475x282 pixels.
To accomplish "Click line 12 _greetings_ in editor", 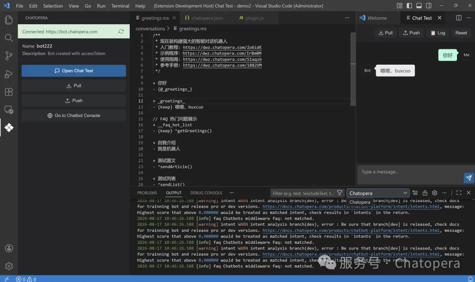I will click(171, 101).
